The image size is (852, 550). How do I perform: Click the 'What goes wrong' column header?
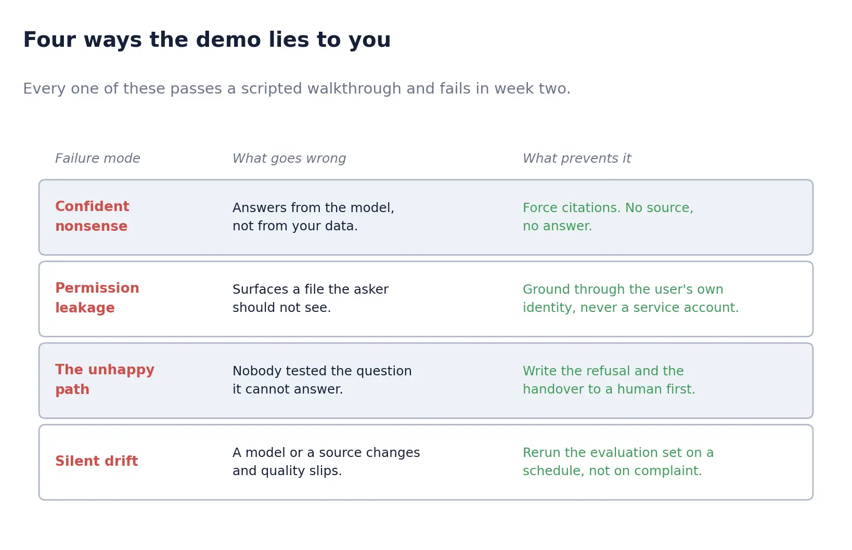point(289,159)
